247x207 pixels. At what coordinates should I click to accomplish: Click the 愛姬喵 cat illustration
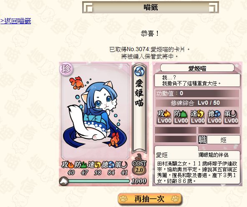(95, 112)
